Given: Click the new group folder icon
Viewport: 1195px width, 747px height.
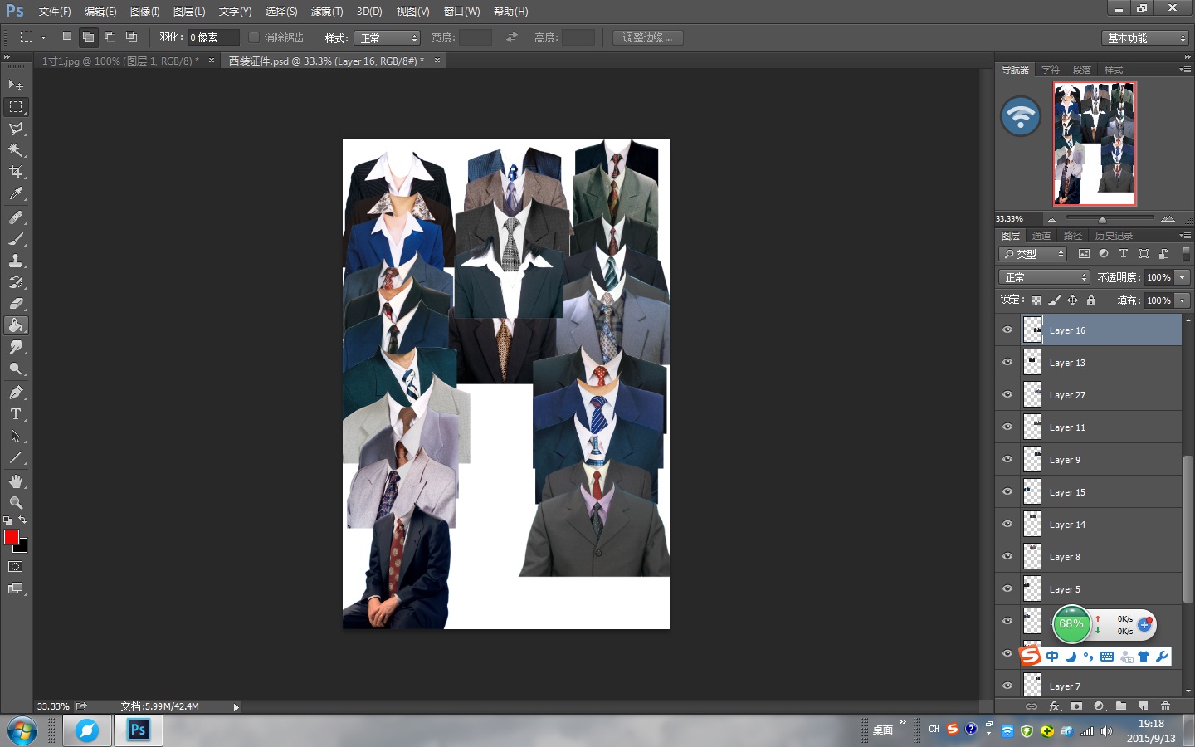Looking at the screenshot, I should point(1121,706).
